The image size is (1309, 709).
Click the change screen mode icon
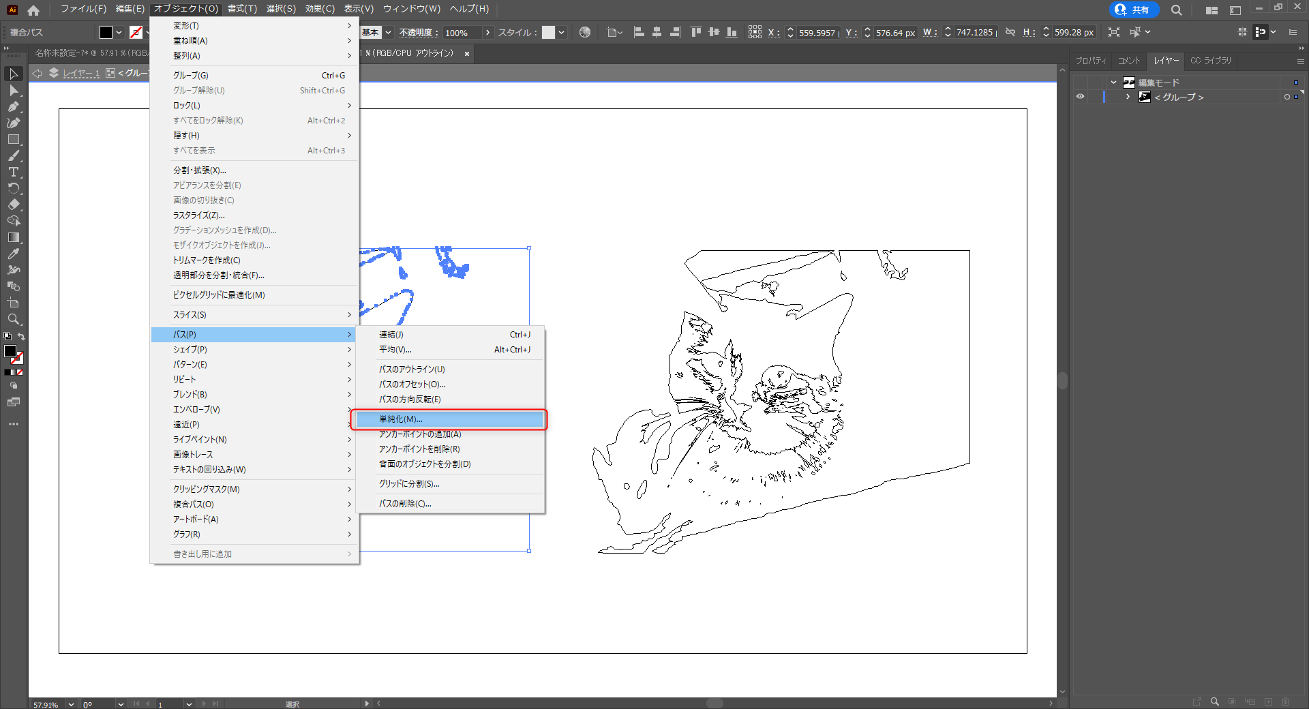tap(14, 402)
